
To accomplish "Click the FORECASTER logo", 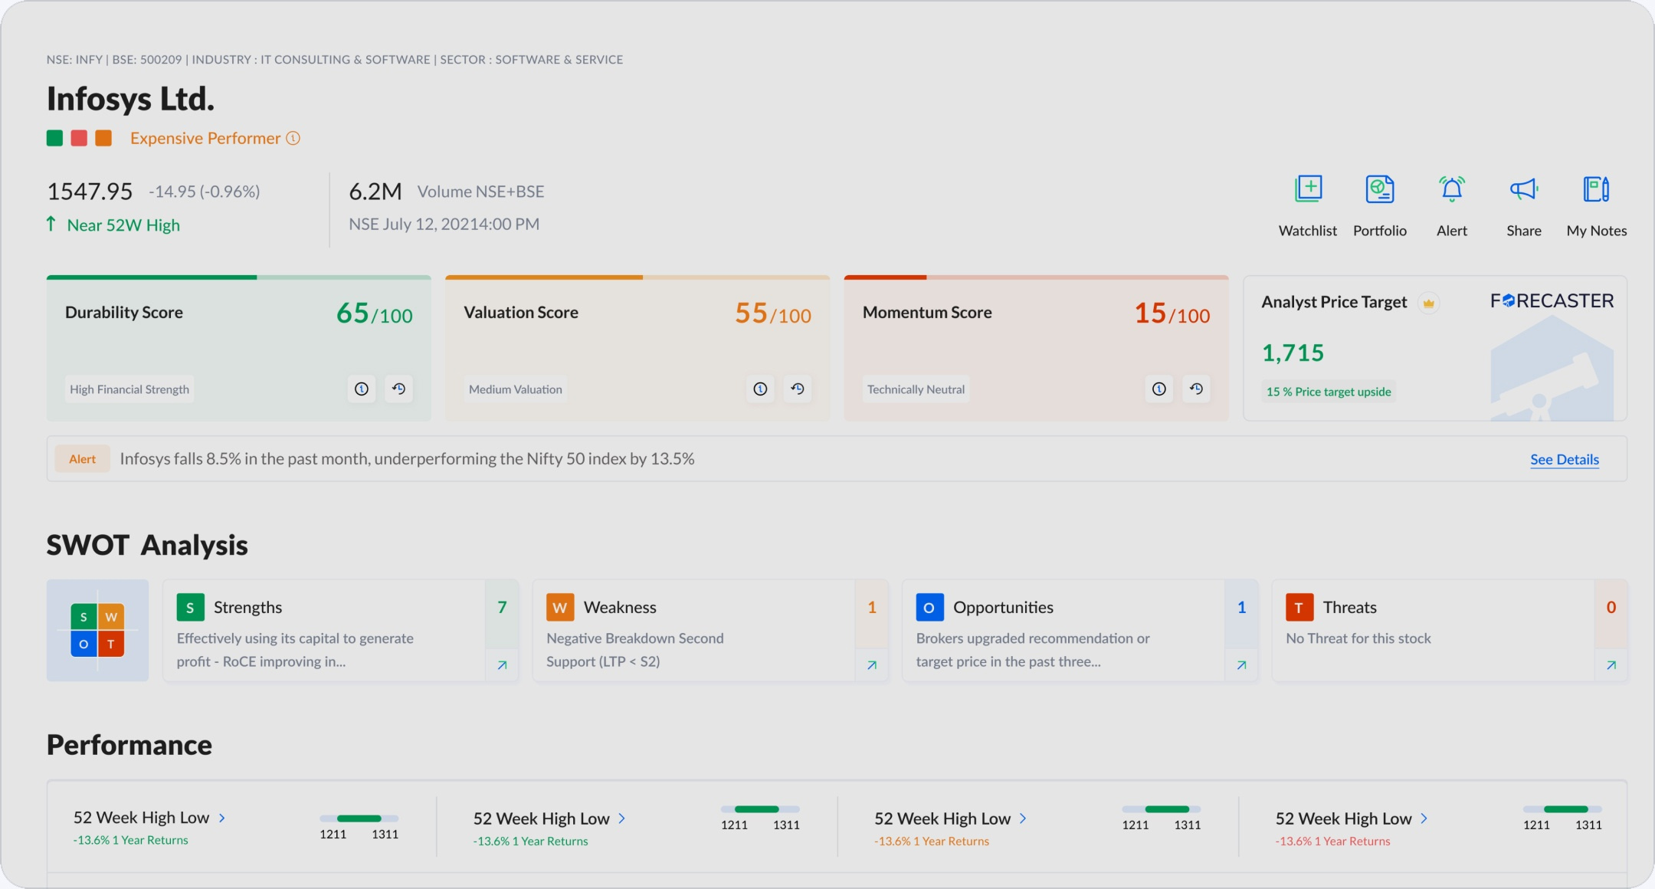I will click(1552, 301).
